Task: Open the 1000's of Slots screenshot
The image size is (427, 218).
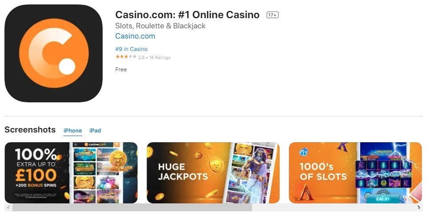Action: pos(355,173)
